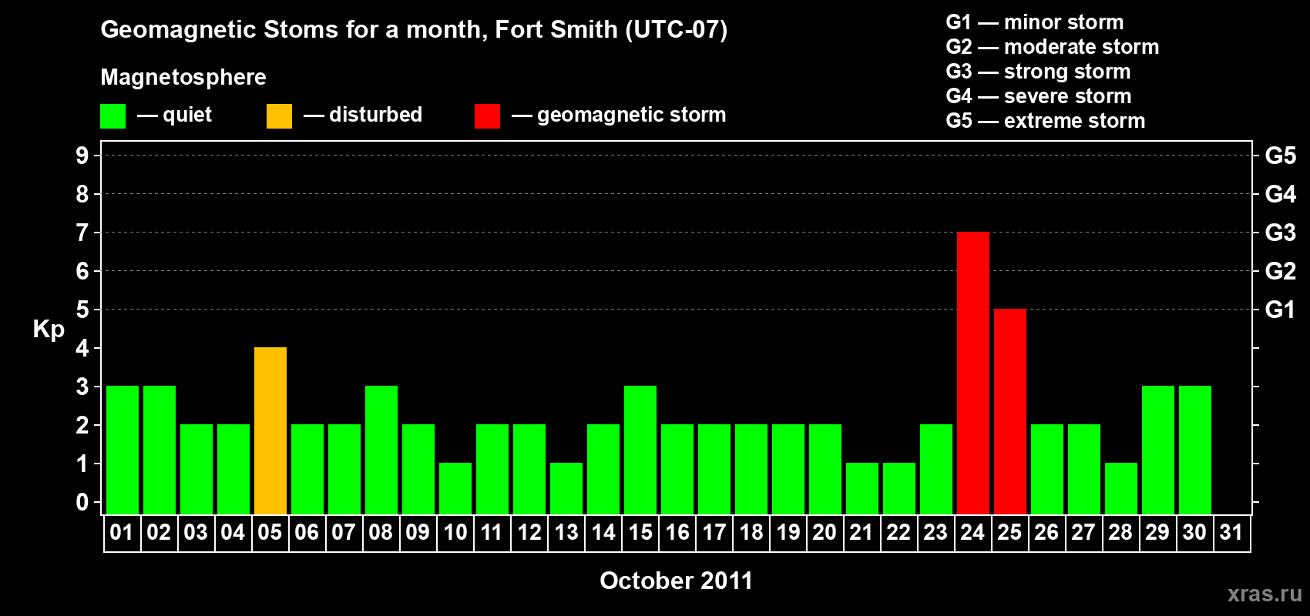Viewport: 1310px width, 616px height.
Task: Click the date label 28
Action: 1120,533
